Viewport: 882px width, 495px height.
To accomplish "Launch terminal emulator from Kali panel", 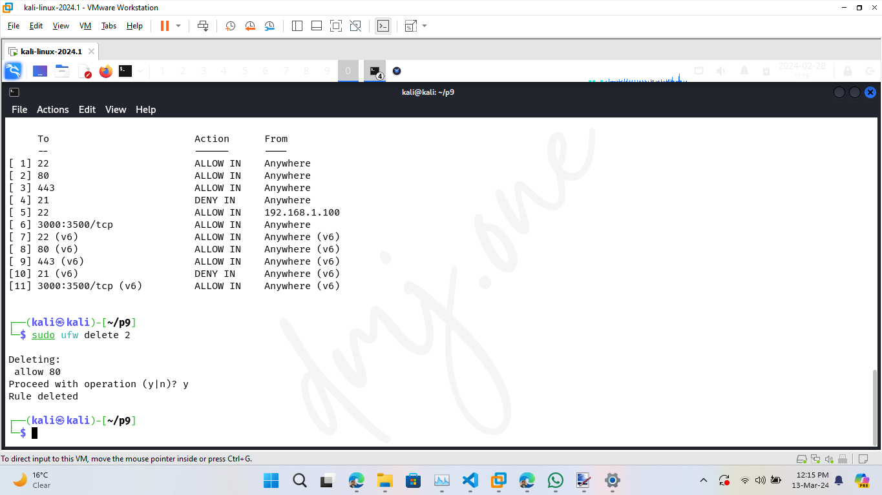I will click(125, 71).
